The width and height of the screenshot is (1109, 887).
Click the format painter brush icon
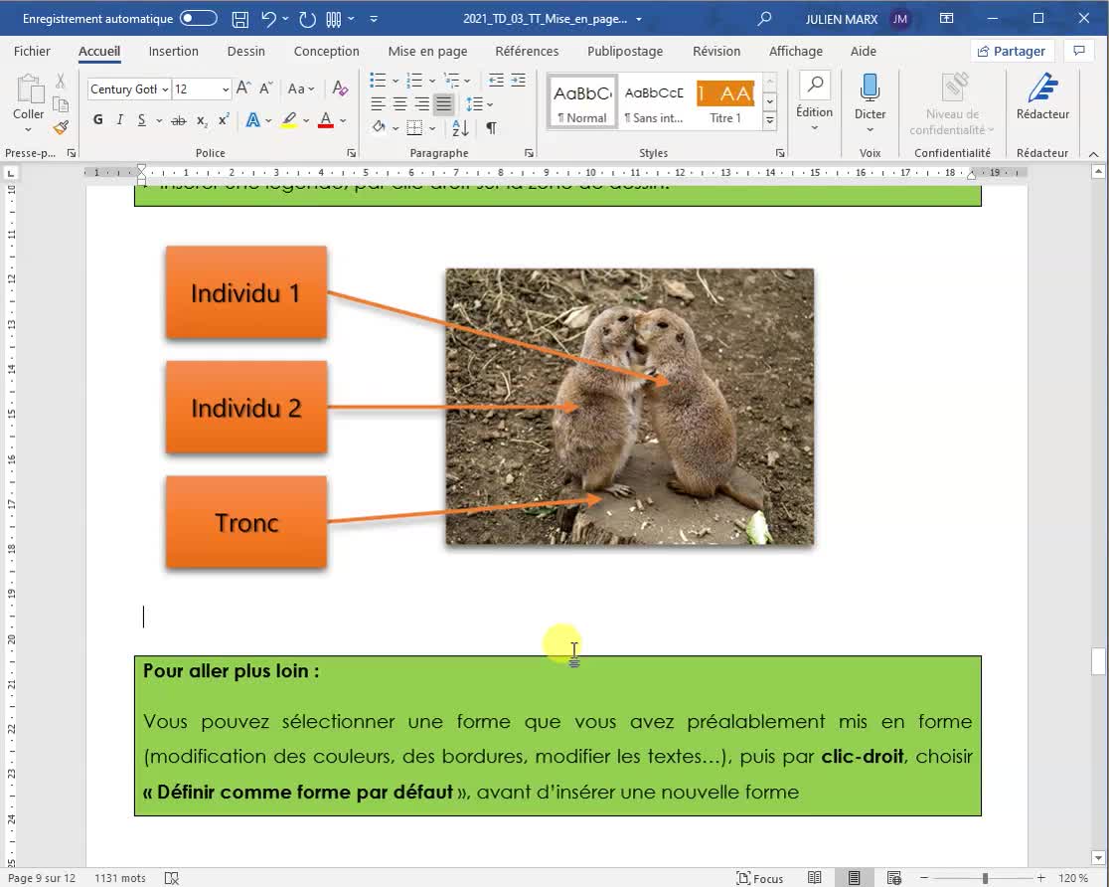tap(61, 128)
